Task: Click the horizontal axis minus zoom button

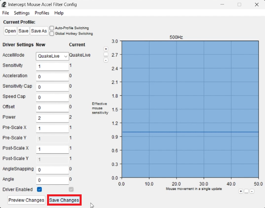Action: click(x=252, y=192)
